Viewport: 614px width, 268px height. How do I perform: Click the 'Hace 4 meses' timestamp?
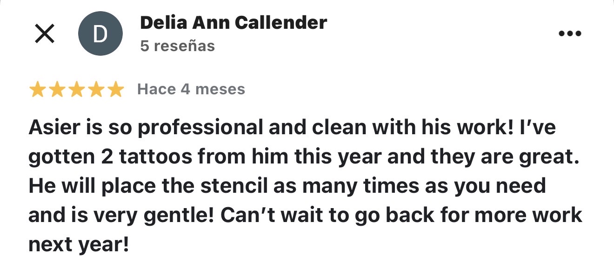(190, 89)
